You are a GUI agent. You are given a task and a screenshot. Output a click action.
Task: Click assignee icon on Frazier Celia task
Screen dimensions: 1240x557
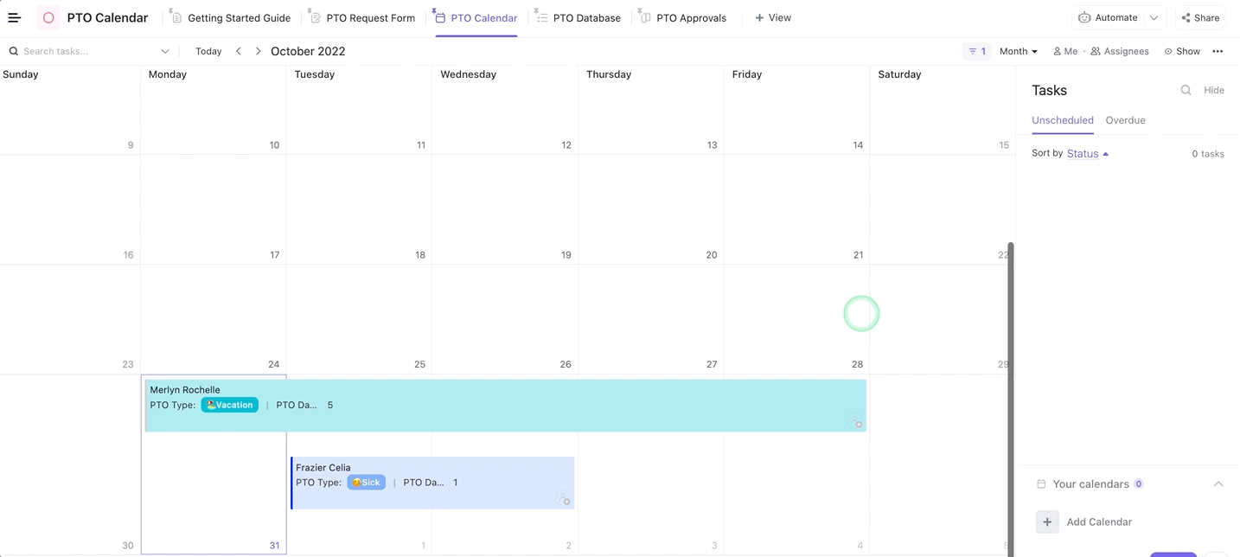564,499
